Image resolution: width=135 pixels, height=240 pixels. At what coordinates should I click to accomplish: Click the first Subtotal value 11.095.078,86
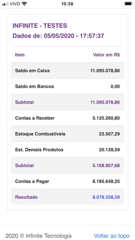pos(105,102)
